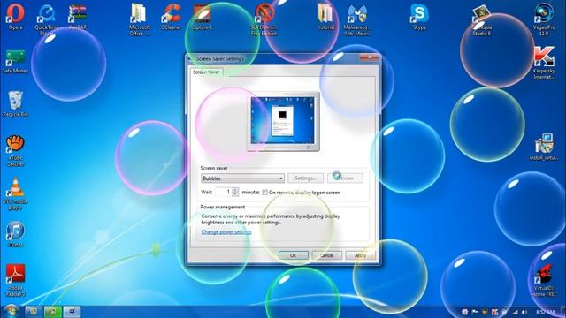Image resolution: width=566 pixels, height=318 pixels.
Task: Open the Change power settings link
Action: coord(226,231)
